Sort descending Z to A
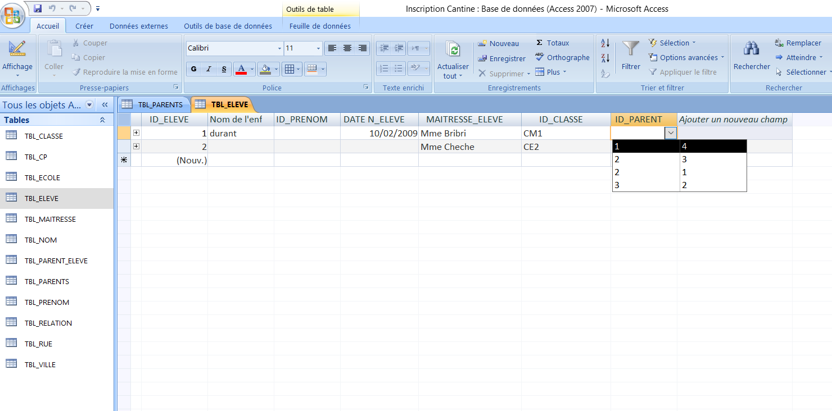 click(605, 58)
